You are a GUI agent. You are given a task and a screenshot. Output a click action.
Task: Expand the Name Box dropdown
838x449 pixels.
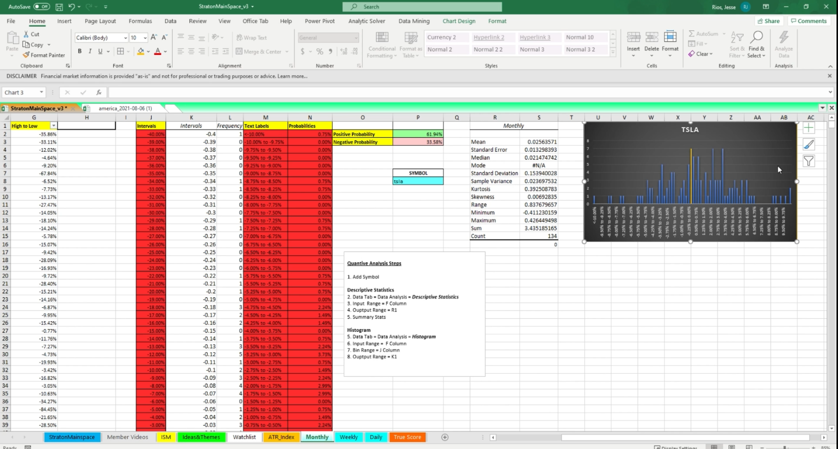click(41, 92)
